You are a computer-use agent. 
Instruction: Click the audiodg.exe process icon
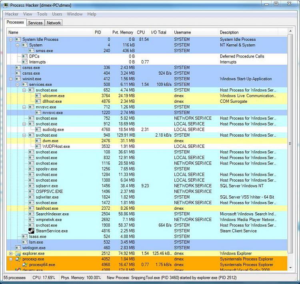tap(38, 129)
